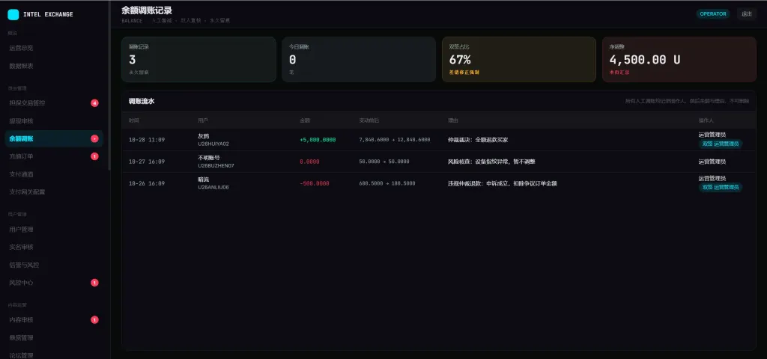The height and width of the screenshot is (359, 767).
Task: Click the OPERATOR role badge
Action: pos(713,13)
